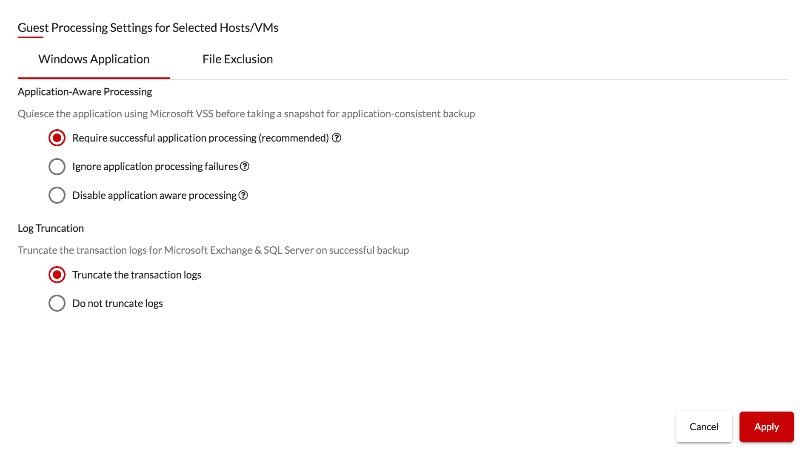
Task: Click the Application-Aware Processing section heading
Action: 85,92
